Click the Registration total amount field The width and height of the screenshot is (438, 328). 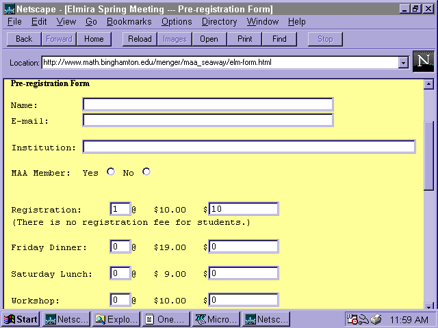244,209
